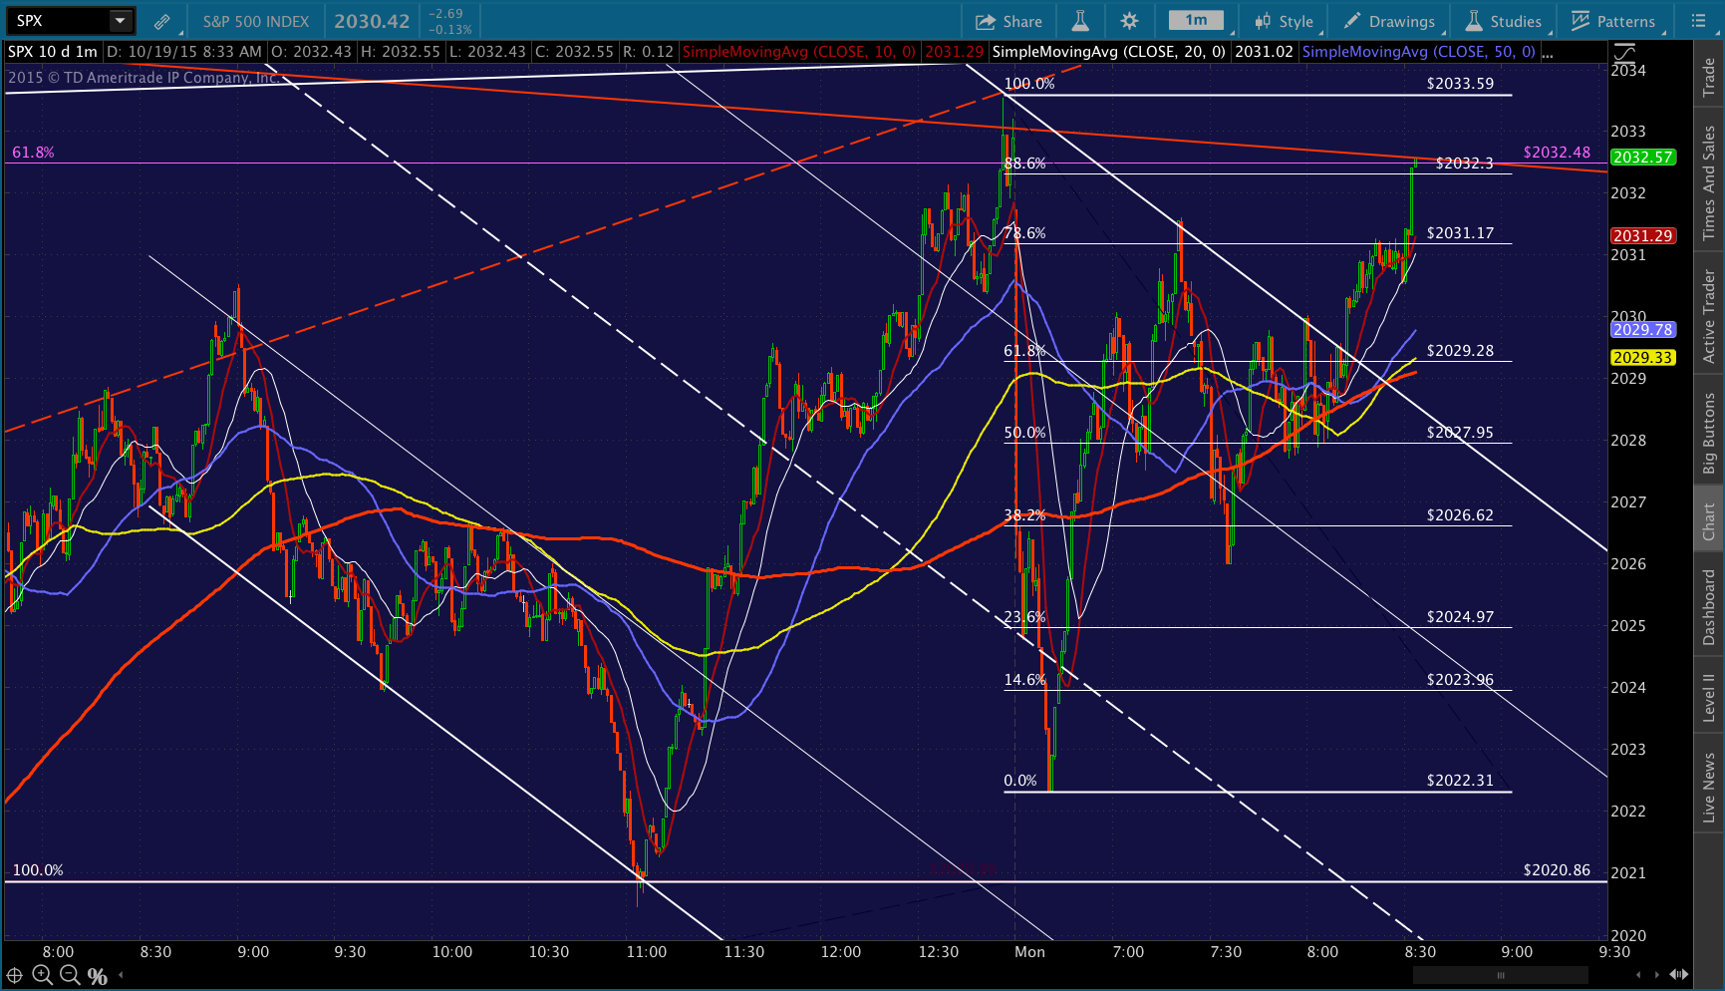
Task: Zoom in with the plus magnifier
Action: [42, 975]
